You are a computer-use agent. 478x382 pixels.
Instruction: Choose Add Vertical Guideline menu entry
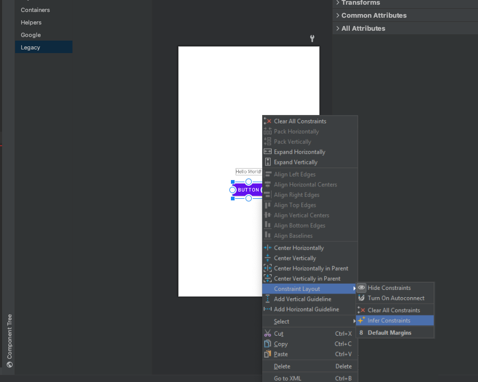tap(310, 299)
